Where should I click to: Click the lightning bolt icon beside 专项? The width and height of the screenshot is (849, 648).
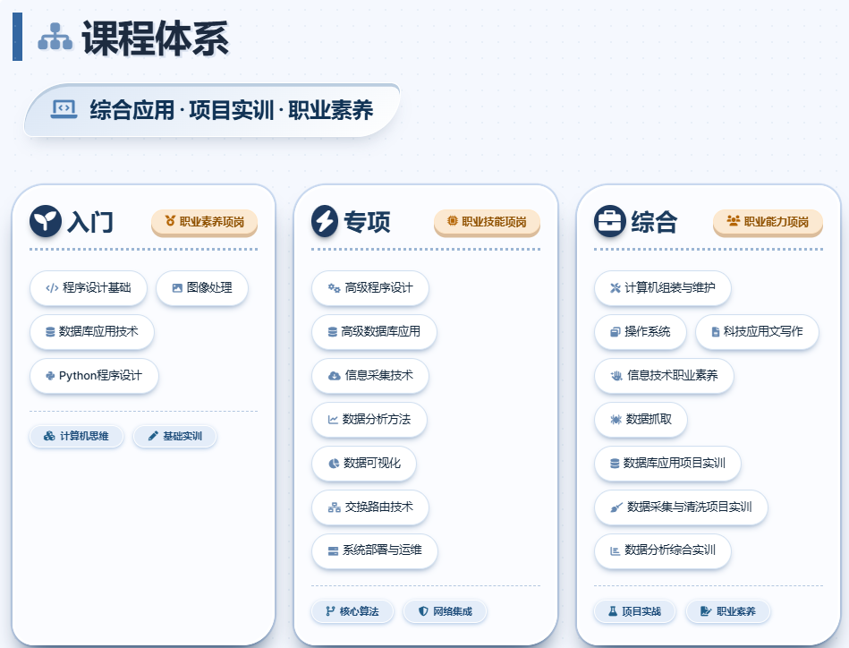point(326,221)
